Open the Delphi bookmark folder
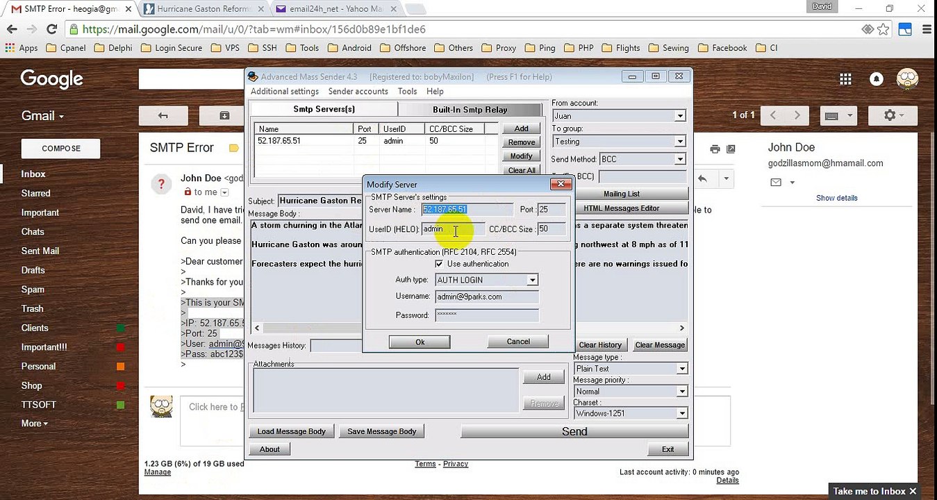This screenshot has width=937, height=500. (113, 48)
